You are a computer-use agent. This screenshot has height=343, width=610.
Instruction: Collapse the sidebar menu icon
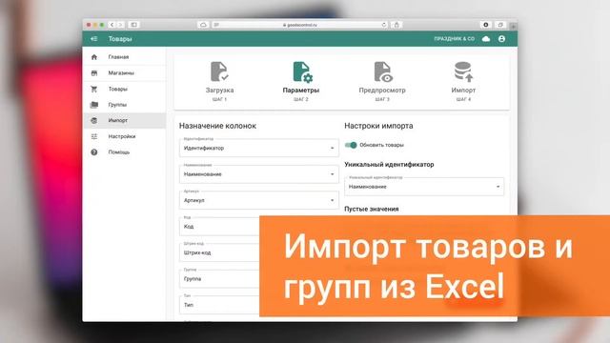[93, 39]
